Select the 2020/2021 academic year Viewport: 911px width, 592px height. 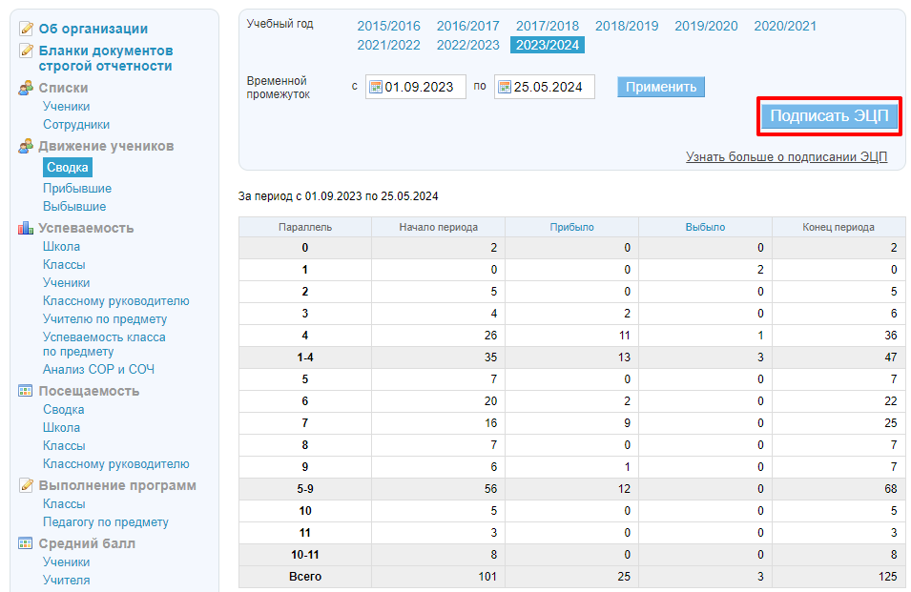coord(784,26)
